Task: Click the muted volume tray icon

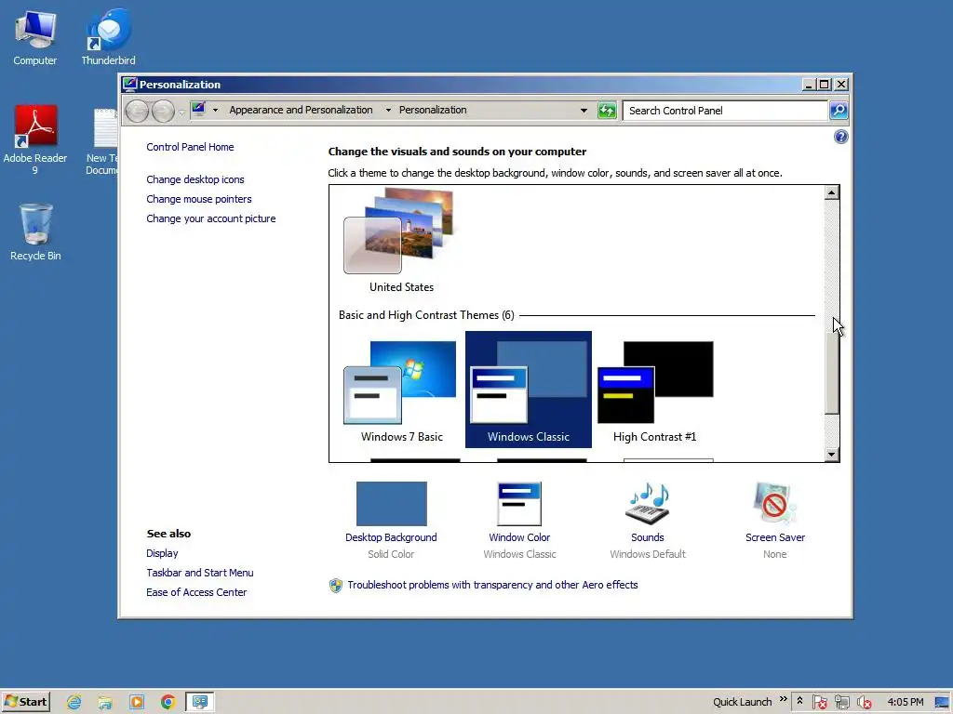Action: (x=864, y=703)
